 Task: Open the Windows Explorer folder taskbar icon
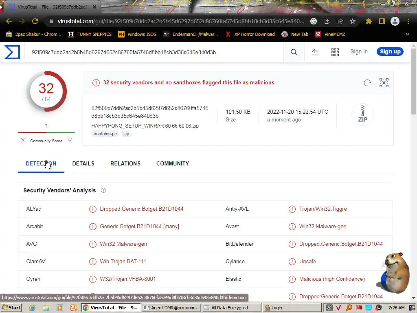tap(46, 308)
